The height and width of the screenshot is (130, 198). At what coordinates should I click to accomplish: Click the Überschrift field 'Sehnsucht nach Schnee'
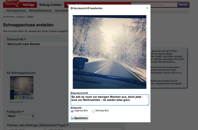click(x=37, y=44)
